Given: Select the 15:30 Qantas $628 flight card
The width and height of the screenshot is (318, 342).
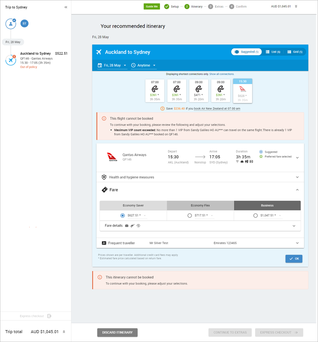Looking at the screenshot, I should 242,91.
